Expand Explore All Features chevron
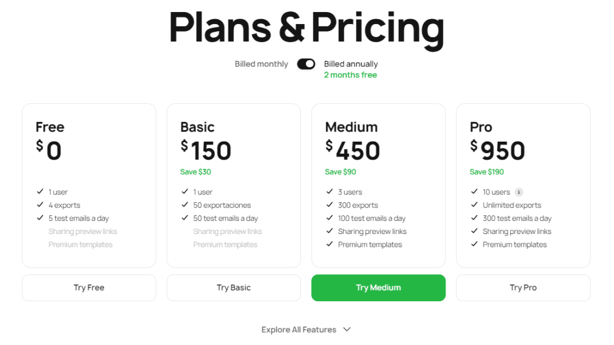 coord(347,329)
